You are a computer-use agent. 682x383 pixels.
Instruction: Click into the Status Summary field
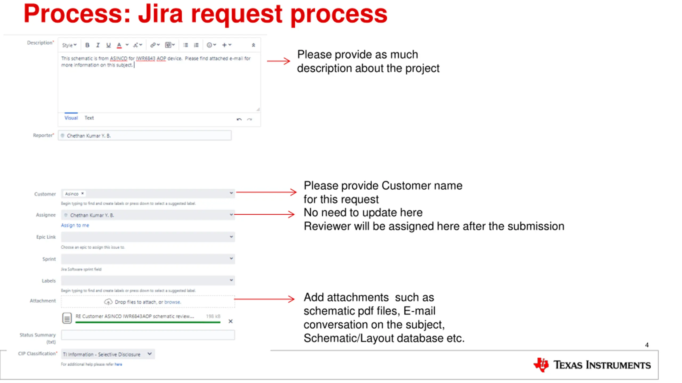pyautogui.click(x=148, y=335)
